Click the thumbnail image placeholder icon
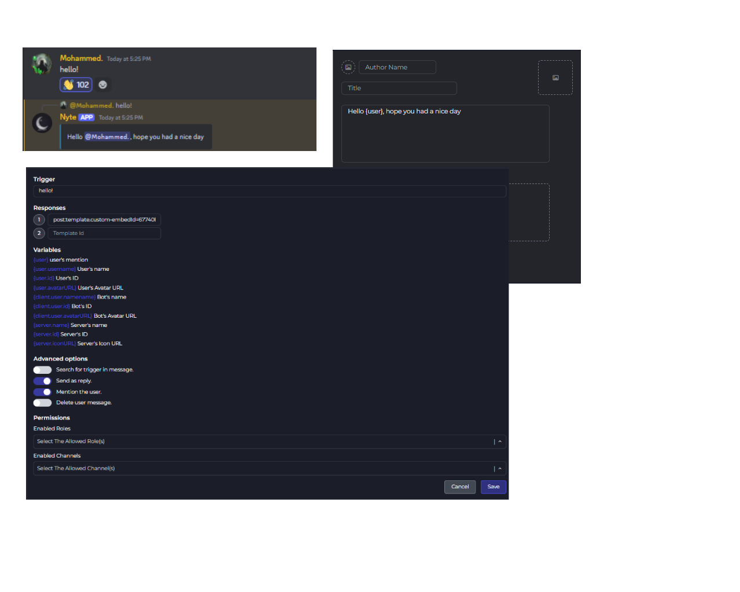 tap(555, 77)
